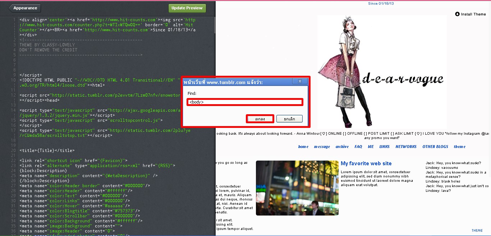491x236 pixels.
Task: Click the color:Scrollbar meta code line
Action: (80, 216)
